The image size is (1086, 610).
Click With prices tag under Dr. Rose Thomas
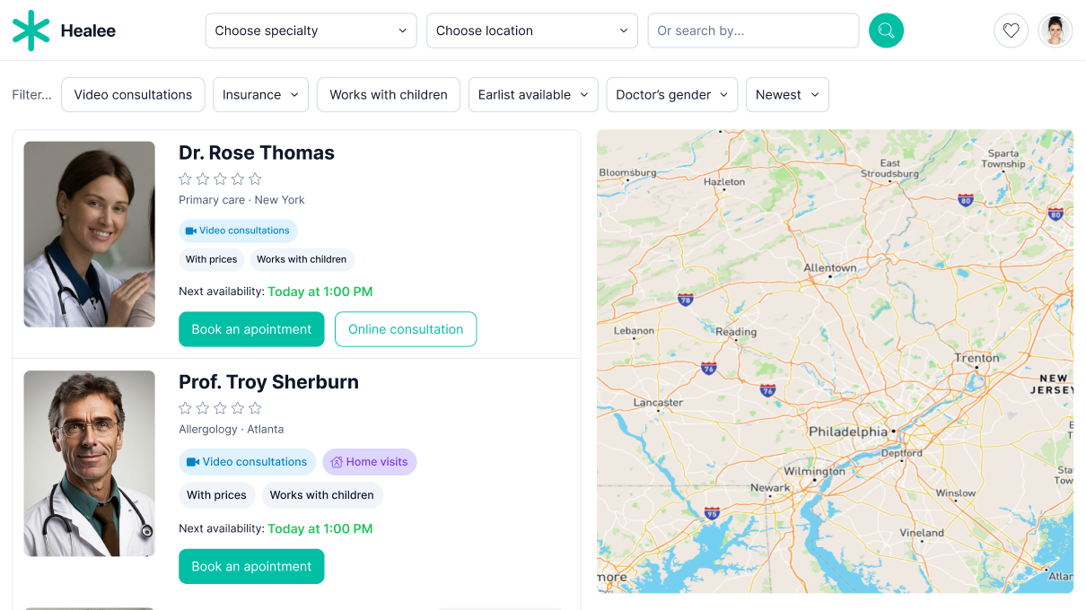click(x=211, y=259)
